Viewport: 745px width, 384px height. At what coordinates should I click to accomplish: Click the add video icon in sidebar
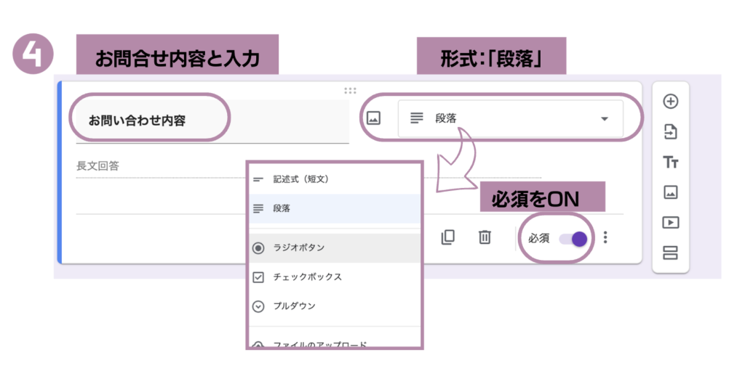coord(670,222)
